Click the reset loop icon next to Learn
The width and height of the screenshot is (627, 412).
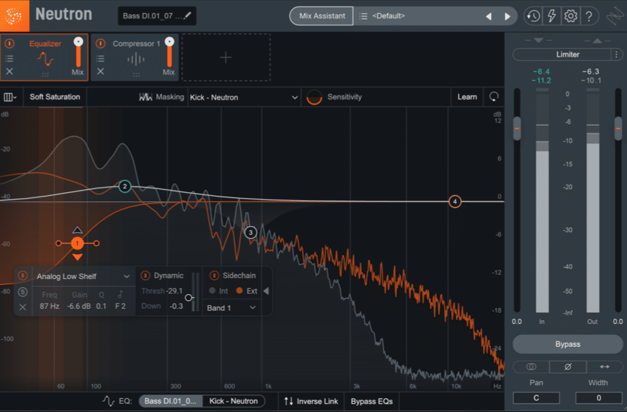coord(494,97)
